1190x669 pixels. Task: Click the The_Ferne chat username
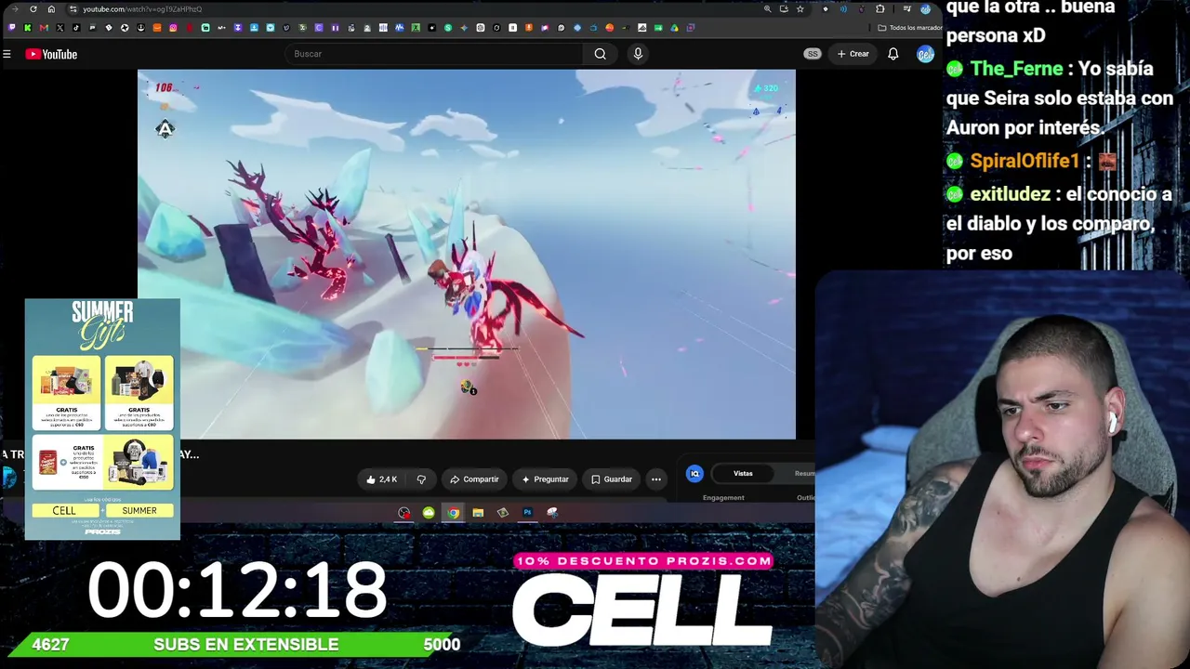point(1016,69)
